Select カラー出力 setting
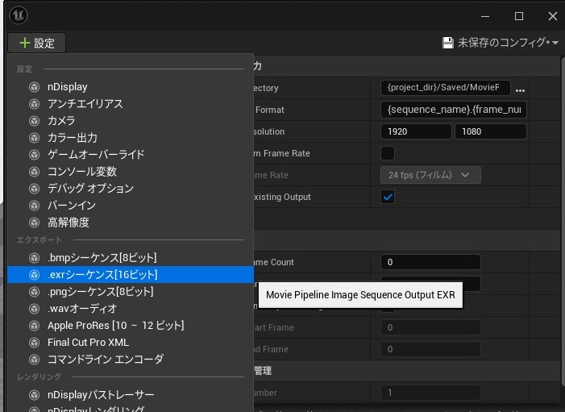The width and height of the screenshot is (565, 412). pyautogui.click(x=131, y=138)
